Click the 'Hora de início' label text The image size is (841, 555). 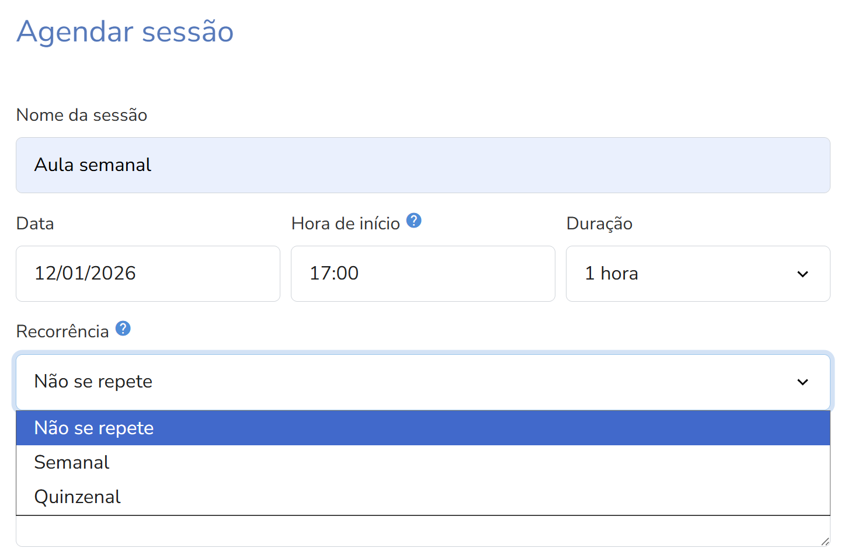(345, 224)
